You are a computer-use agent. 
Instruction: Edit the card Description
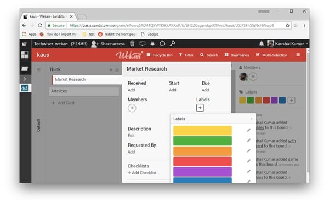(131, 136)
